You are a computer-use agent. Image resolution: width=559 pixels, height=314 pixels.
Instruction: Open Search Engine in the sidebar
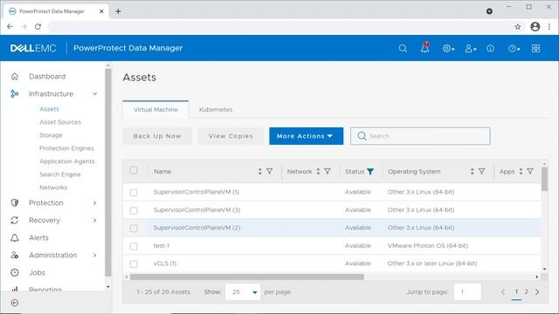point(60,174)
